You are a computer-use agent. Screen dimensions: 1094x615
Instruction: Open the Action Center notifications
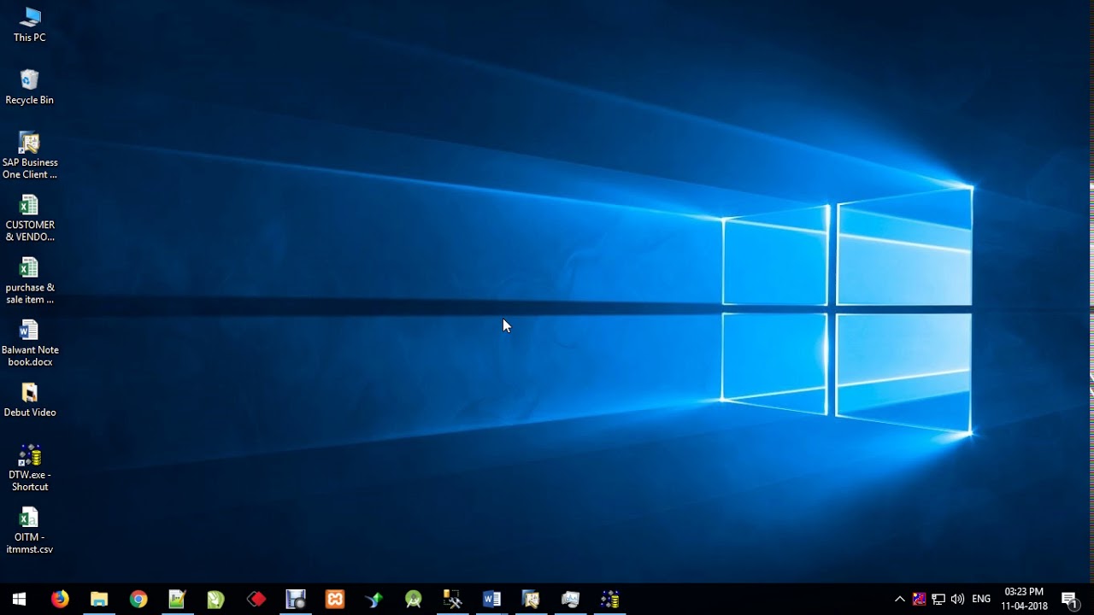pos(1069,599)
